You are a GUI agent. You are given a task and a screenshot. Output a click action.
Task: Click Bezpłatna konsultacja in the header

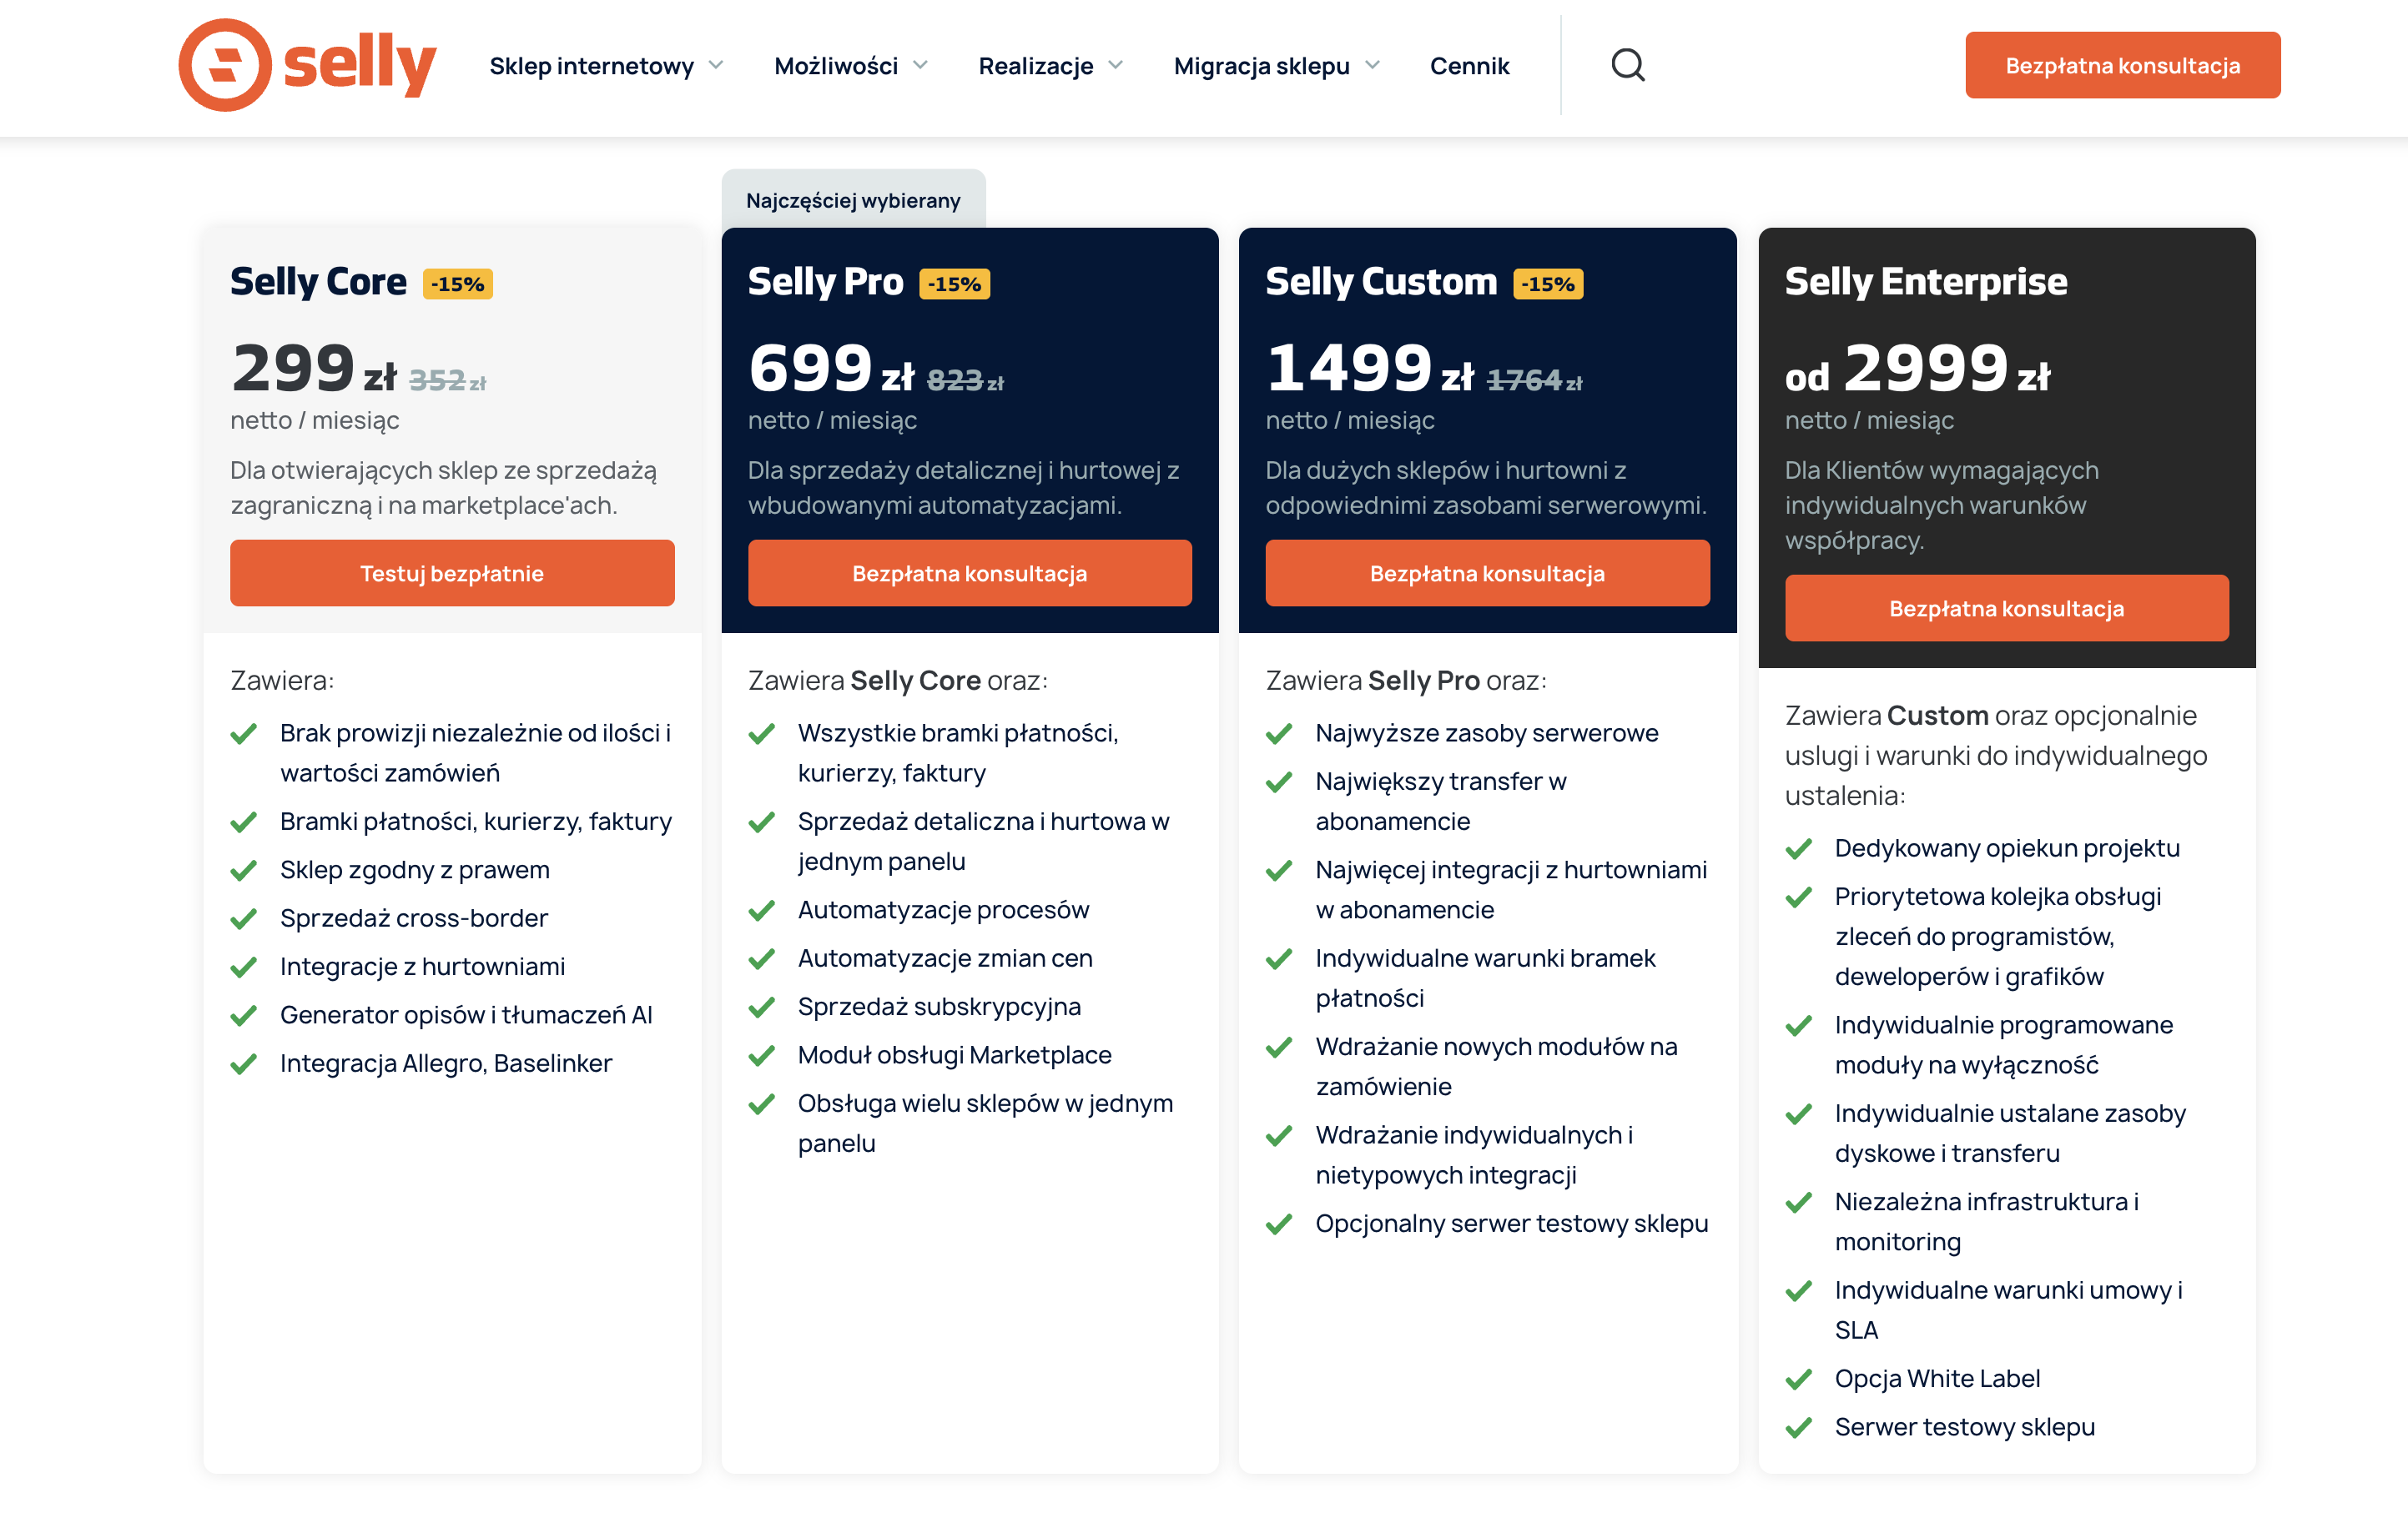pos(2122,65)
